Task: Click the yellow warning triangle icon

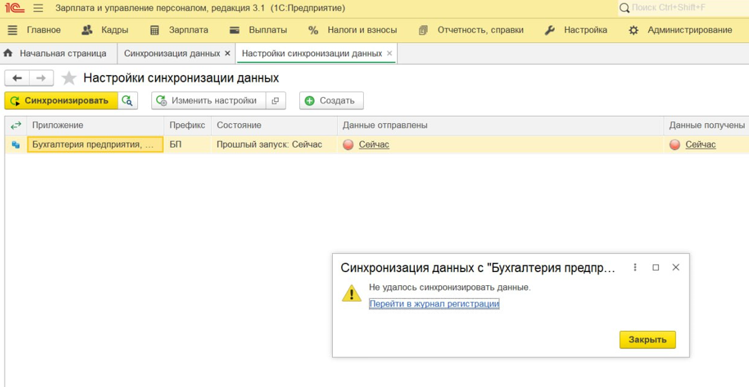Action: tap(352, 293)
